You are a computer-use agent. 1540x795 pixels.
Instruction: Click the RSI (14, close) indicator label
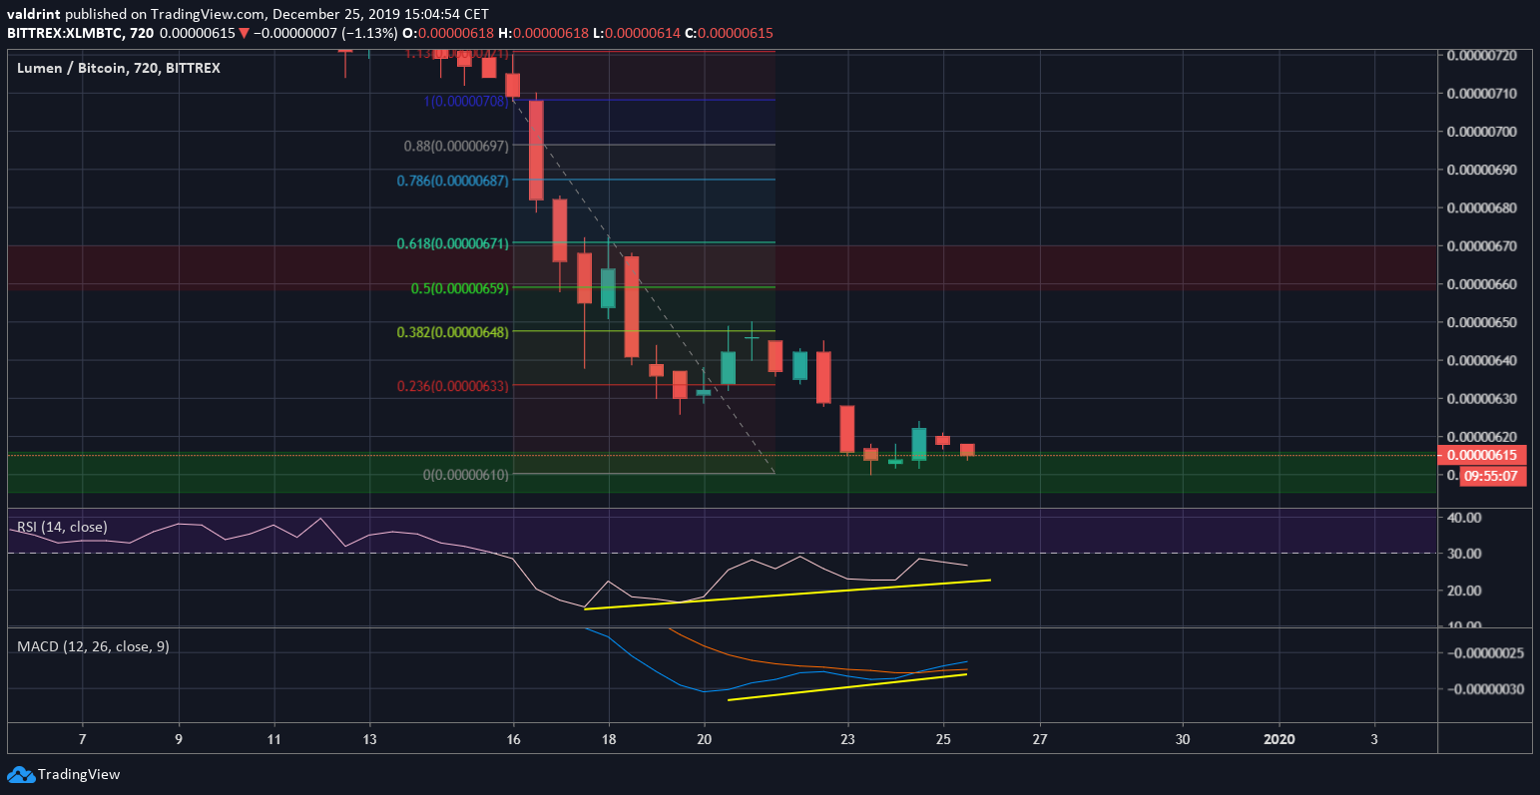62,527
